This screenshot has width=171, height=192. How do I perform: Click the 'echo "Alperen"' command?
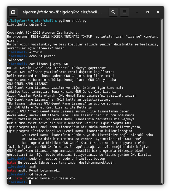point(42,56)
